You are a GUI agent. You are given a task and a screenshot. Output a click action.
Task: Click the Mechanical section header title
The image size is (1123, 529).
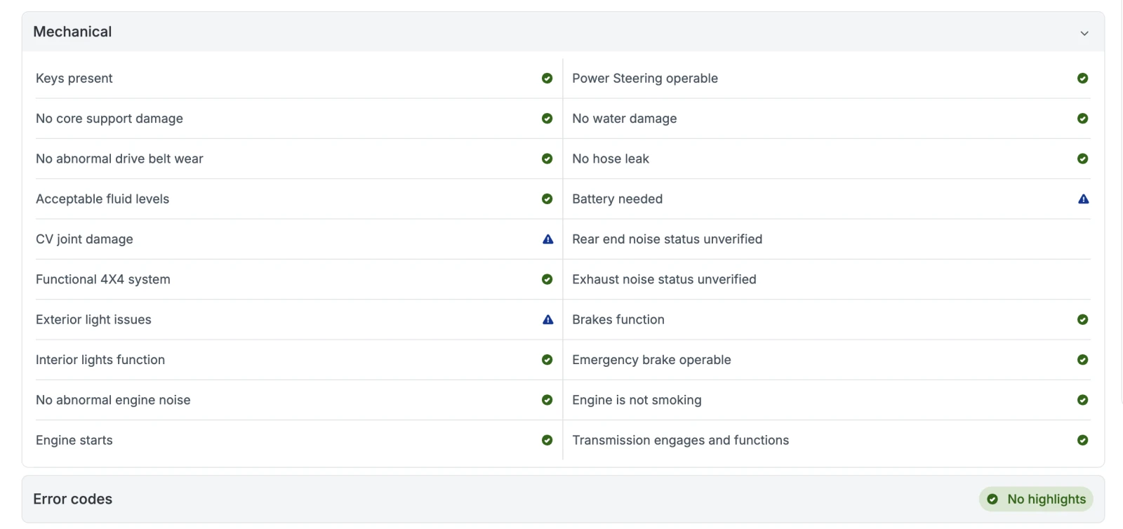(x=72, y=32)
